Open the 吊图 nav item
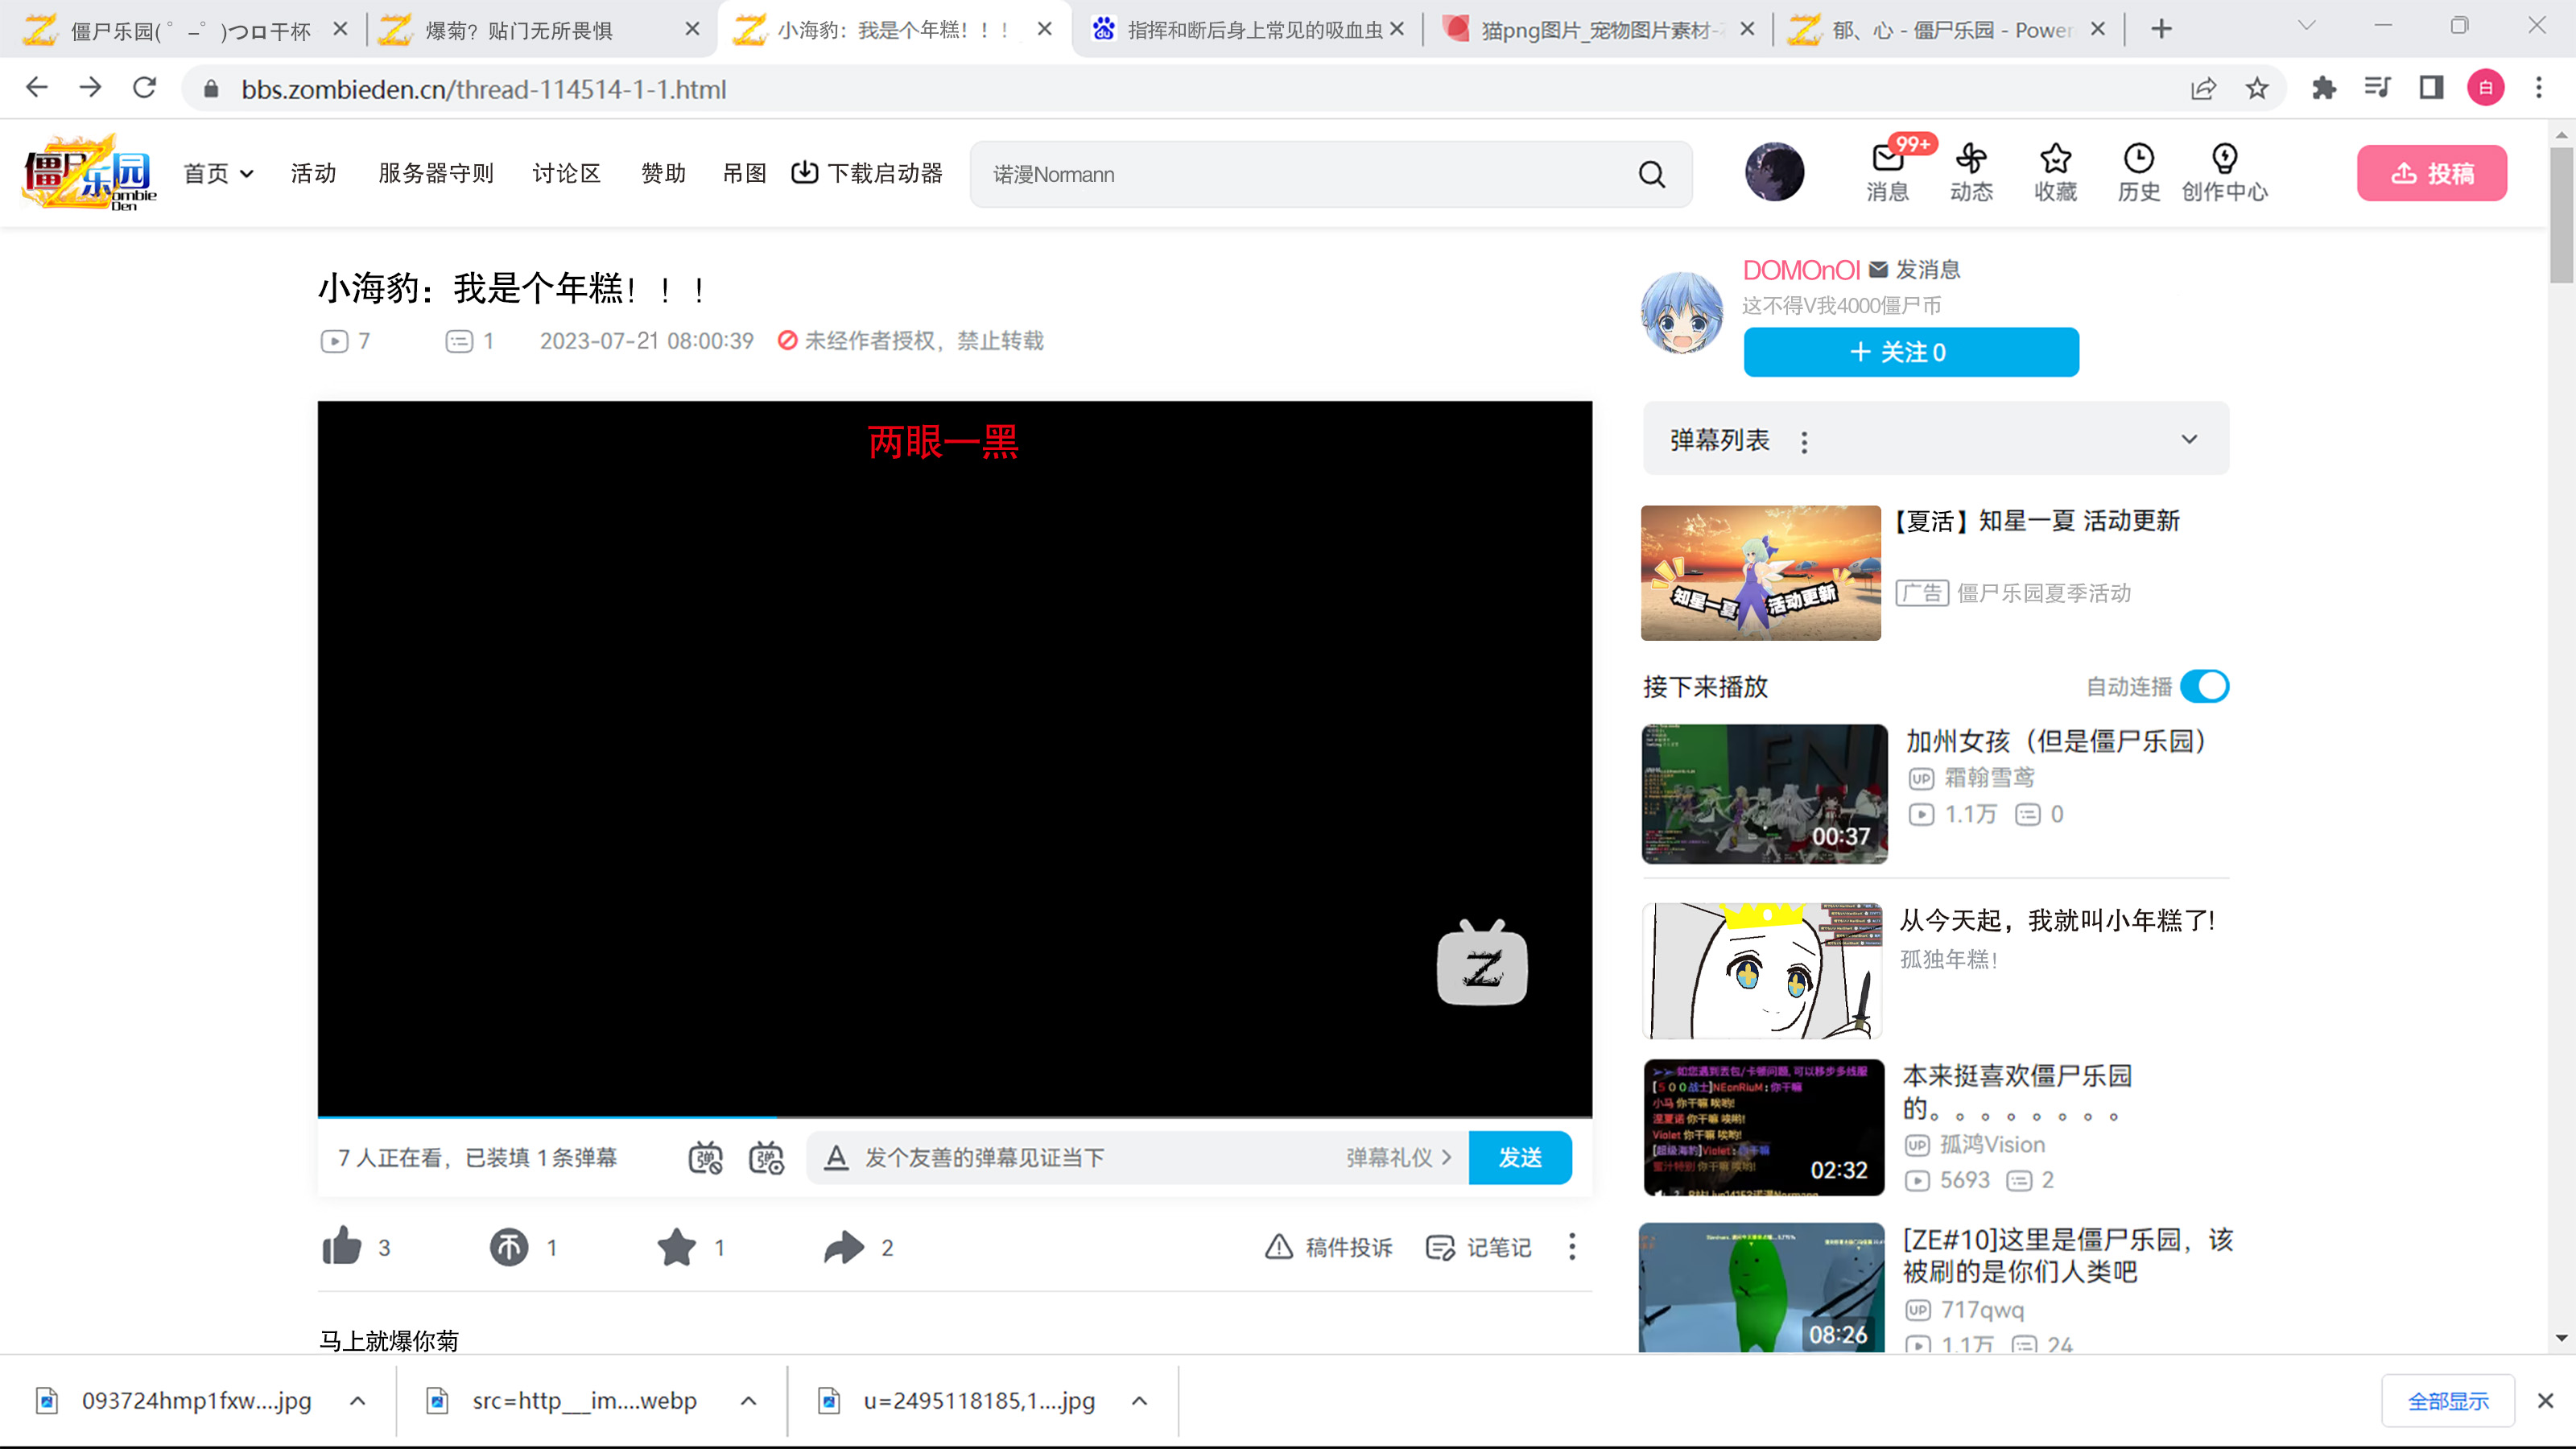 (x=744, y=173)
